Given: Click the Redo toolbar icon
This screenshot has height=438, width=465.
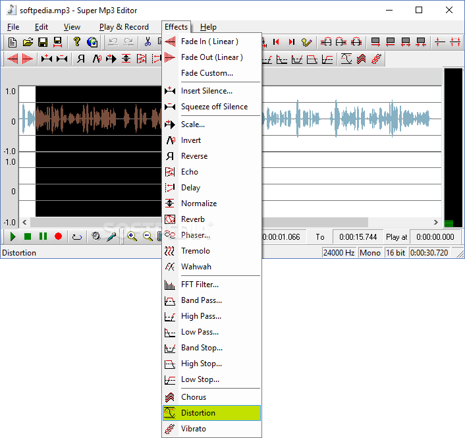Looking at the screenshot, I should point(128,42).
